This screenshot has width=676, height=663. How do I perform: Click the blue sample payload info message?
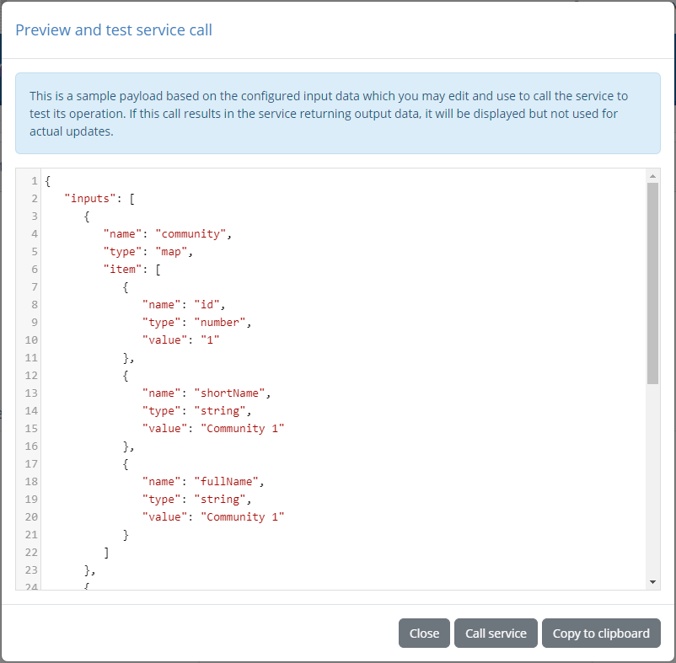(x=337, y=113)
